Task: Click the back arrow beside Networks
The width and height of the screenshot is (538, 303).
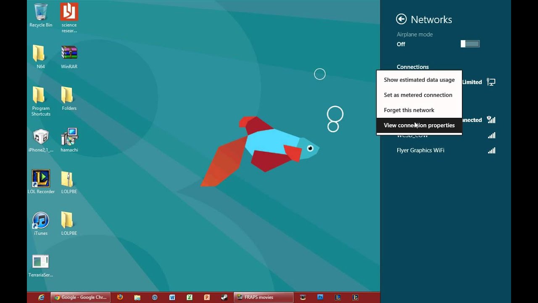Action: coord(401,19)
